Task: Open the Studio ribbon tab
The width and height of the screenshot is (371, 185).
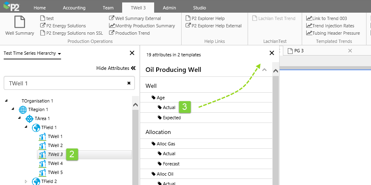Action: point(198,8)
